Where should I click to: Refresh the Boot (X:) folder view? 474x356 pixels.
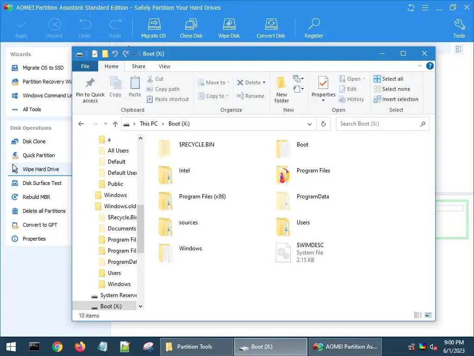click(324, 124)
